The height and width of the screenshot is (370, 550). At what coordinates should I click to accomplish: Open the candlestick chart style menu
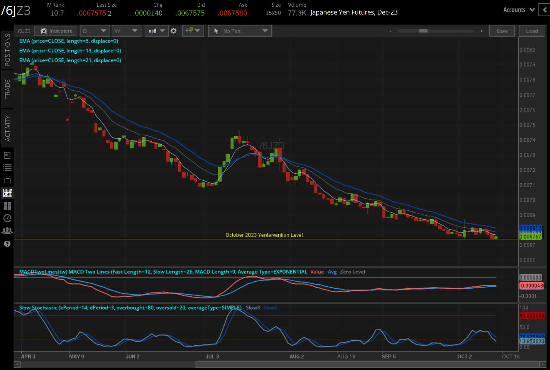157,31
